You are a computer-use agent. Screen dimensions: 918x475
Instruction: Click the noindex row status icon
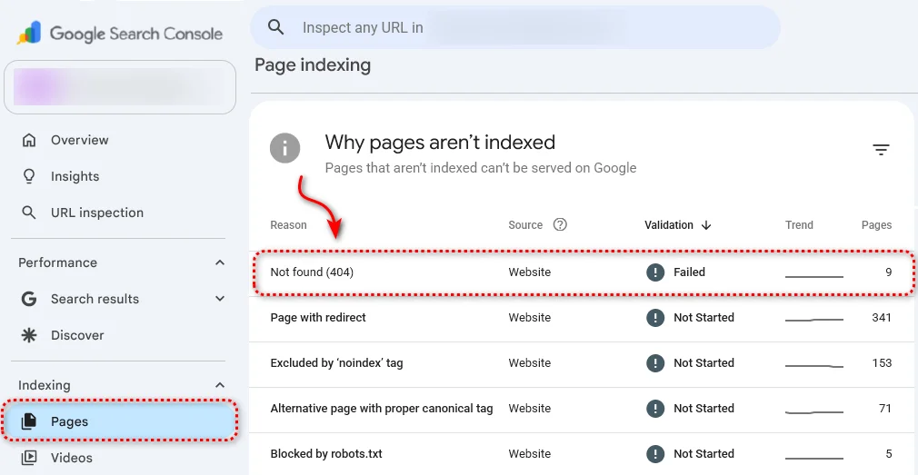tap(655, 364)
